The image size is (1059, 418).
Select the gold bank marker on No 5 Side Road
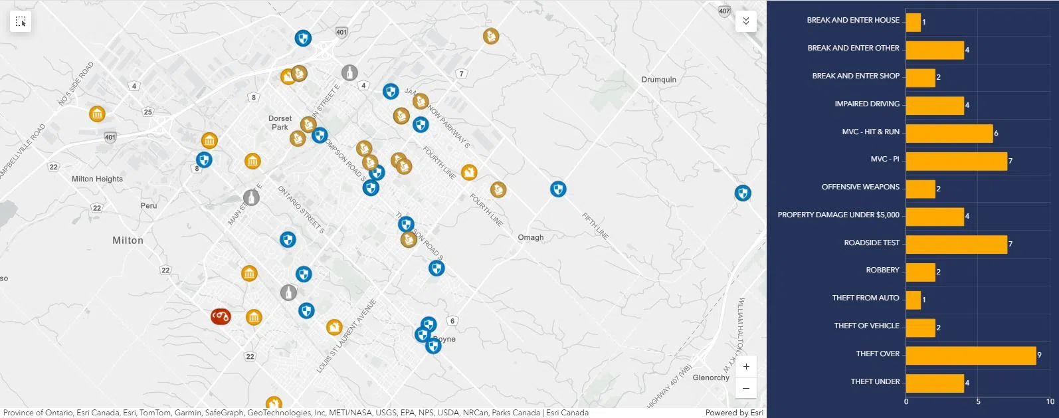pyautogui.click(x=97, y=114)
